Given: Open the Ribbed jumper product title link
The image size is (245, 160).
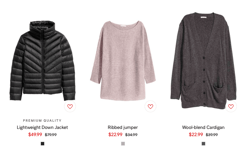Looking at the screenshot, I should click(123, 127).
